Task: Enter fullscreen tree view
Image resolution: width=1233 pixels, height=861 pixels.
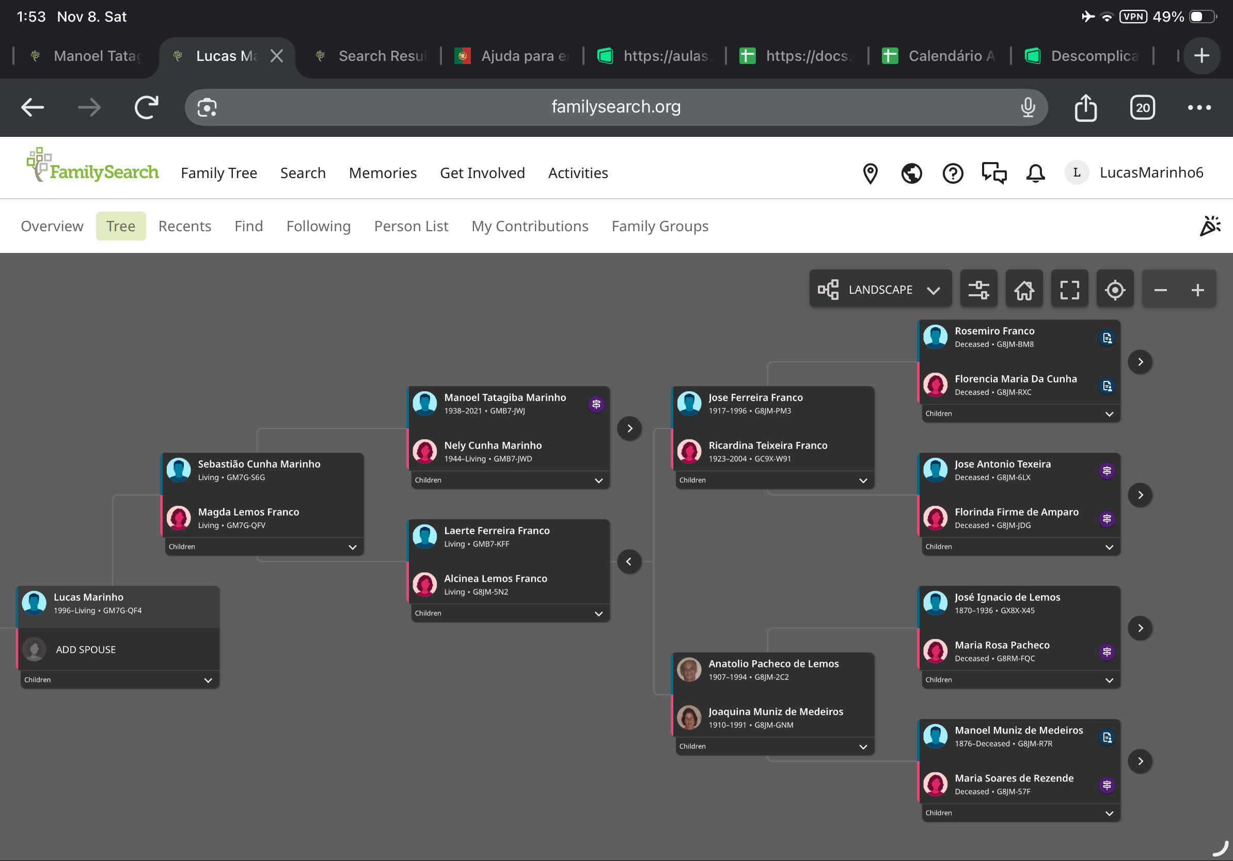Action: [1069, 290]
